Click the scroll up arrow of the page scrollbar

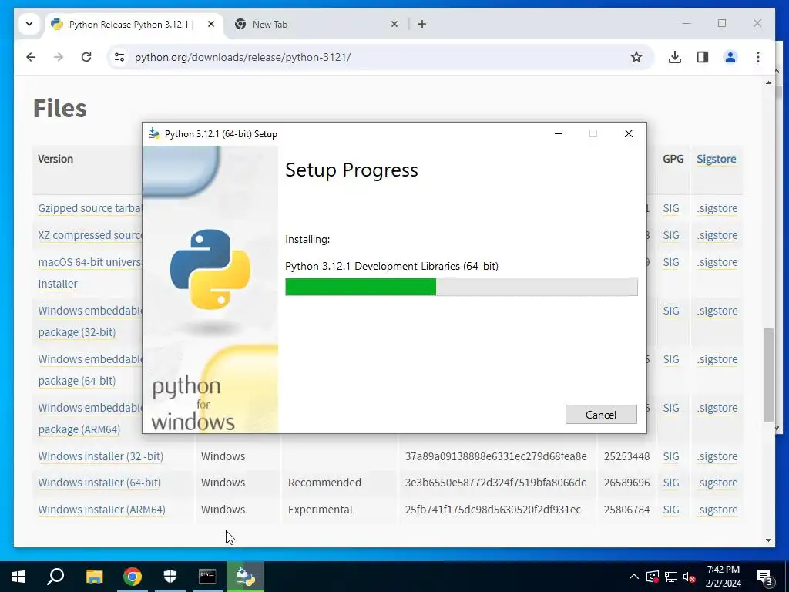pos(768,82)
